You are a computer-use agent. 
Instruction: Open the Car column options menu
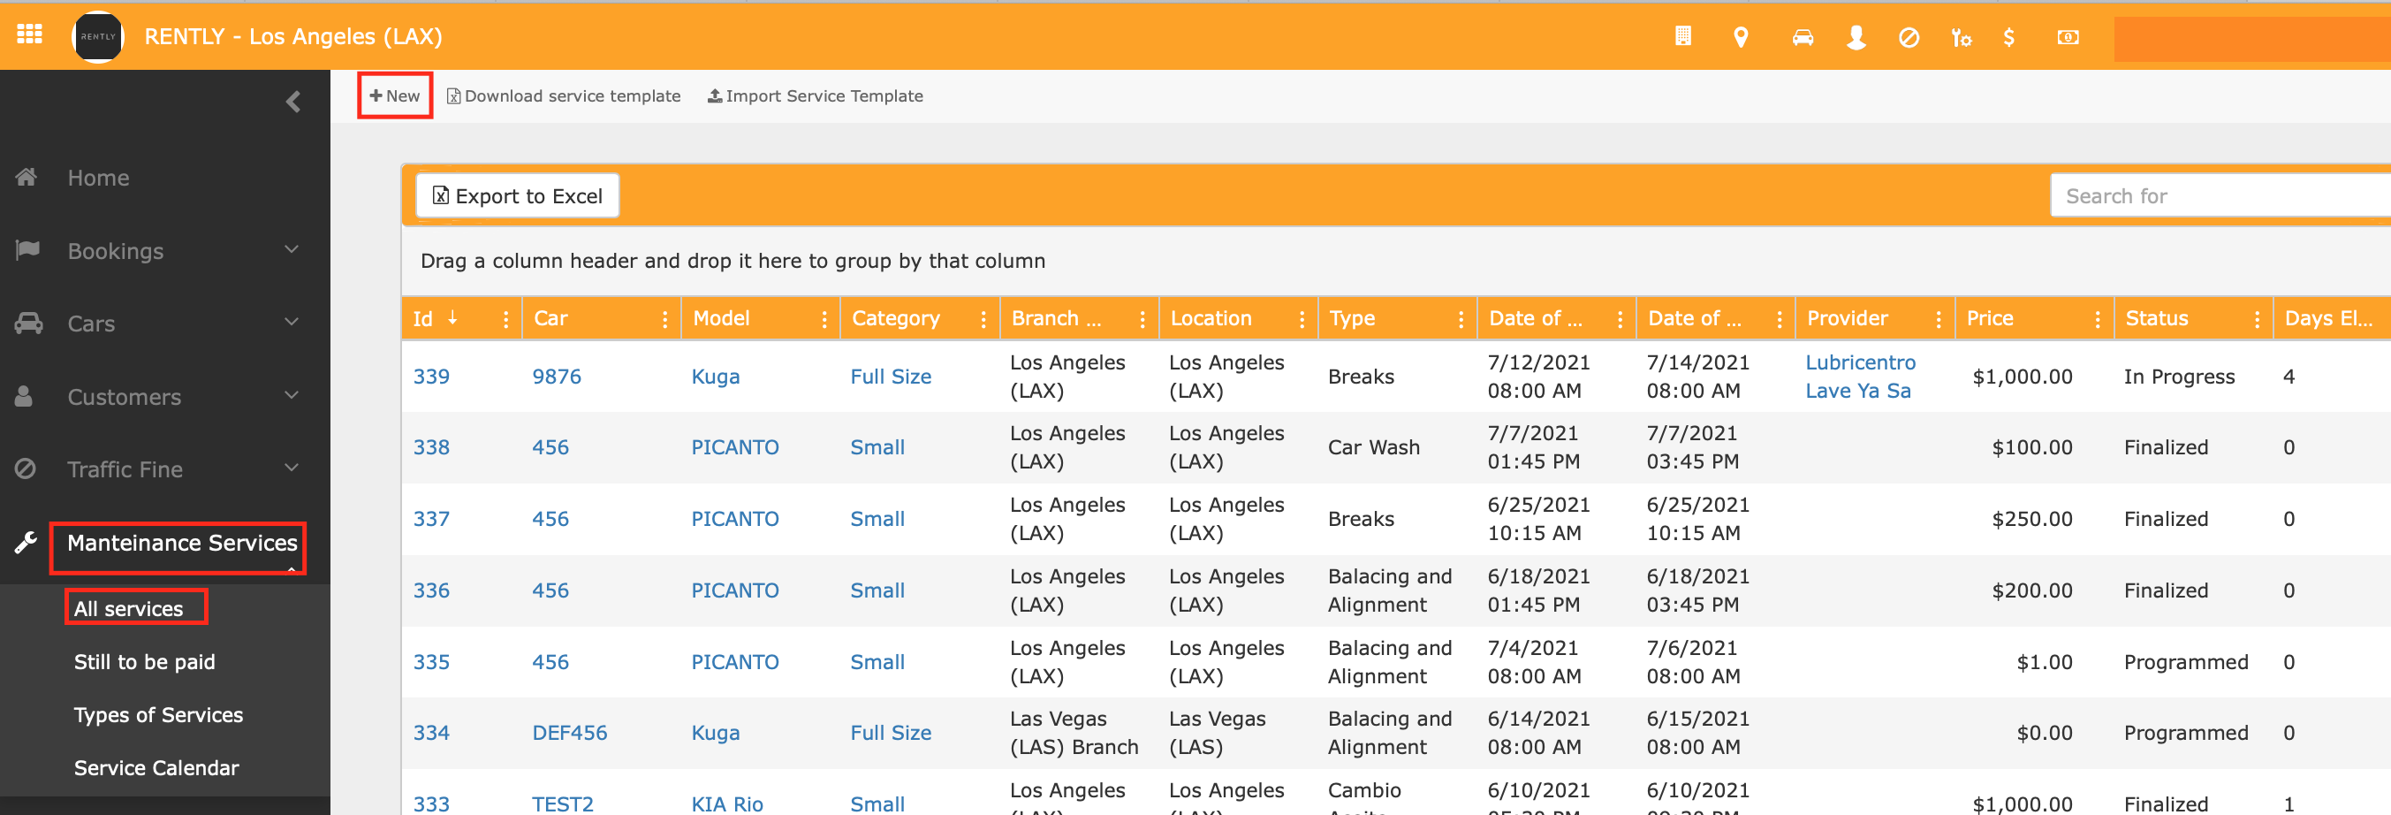pos(664,318)
